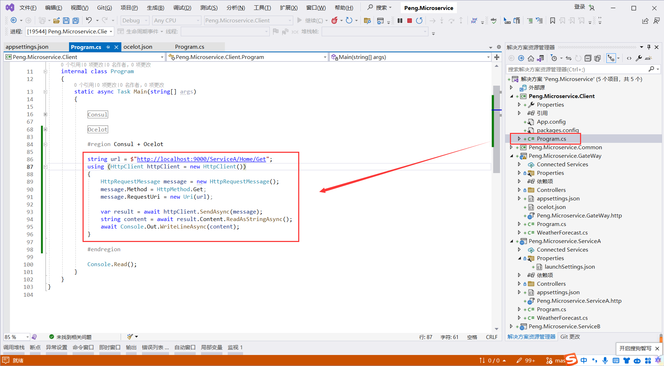The image size is (664, 366).
Task: Open Properties wrench in Solution Explorer
Action: tap(639, 58)
